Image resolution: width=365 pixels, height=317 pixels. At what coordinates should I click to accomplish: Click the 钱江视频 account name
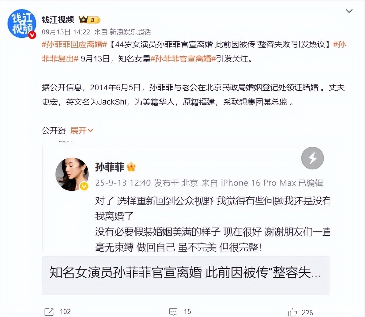[58, 20]
